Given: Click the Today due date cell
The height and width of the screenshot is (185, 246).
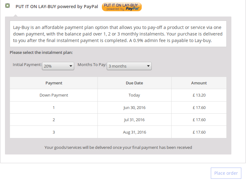Looking at the screenshot, I should pos(135,95).
